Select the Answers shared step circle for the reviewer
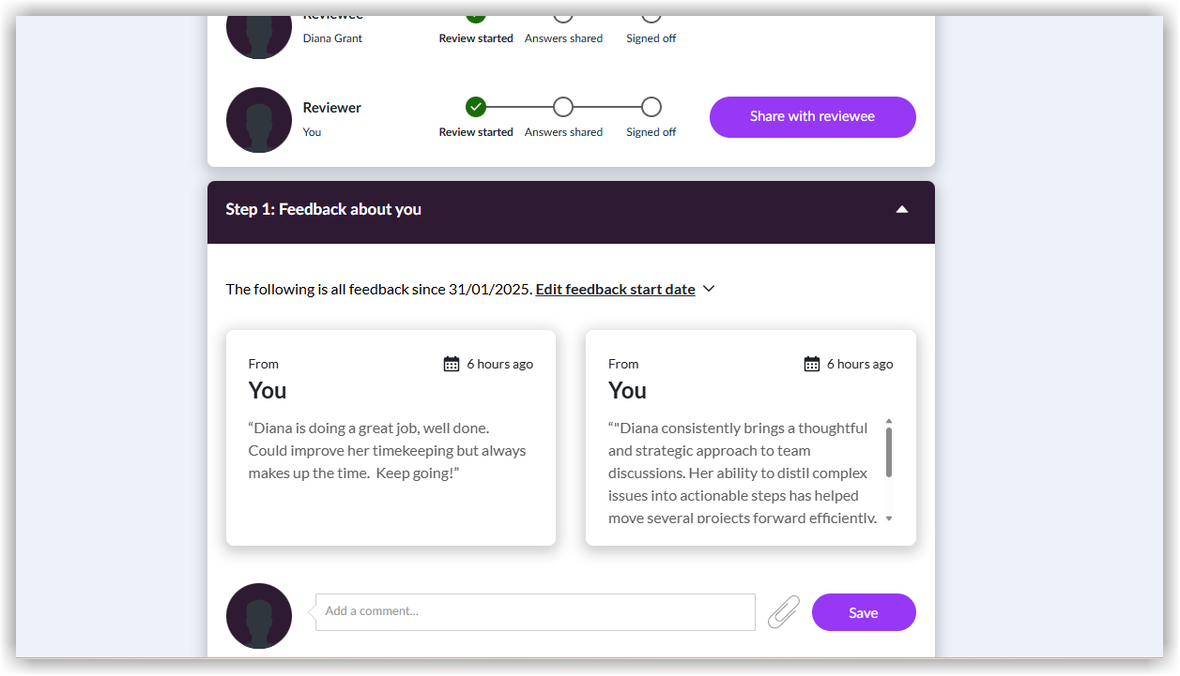Image resolution: width=1180 pixels, height=676 pixels. [563, 107]
